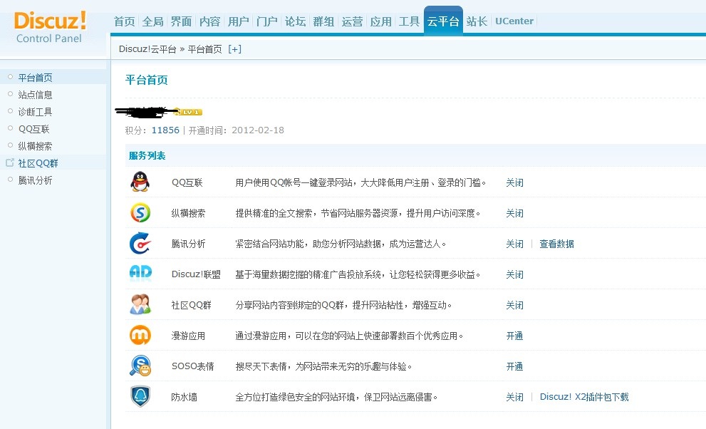Open 诊断工具 in the sidebar

tap(35, 112)
